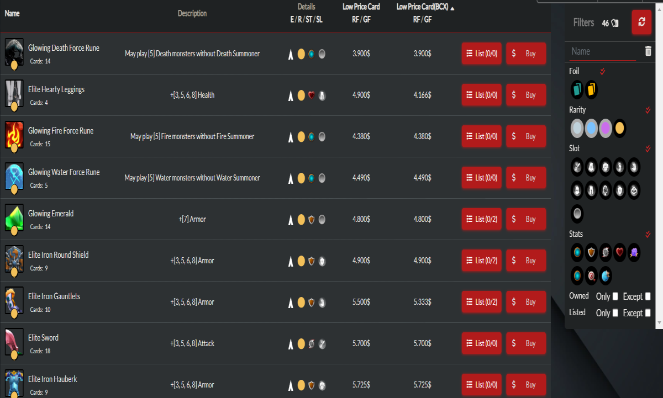Click the trash icon beside Name field

pos(648,51)
